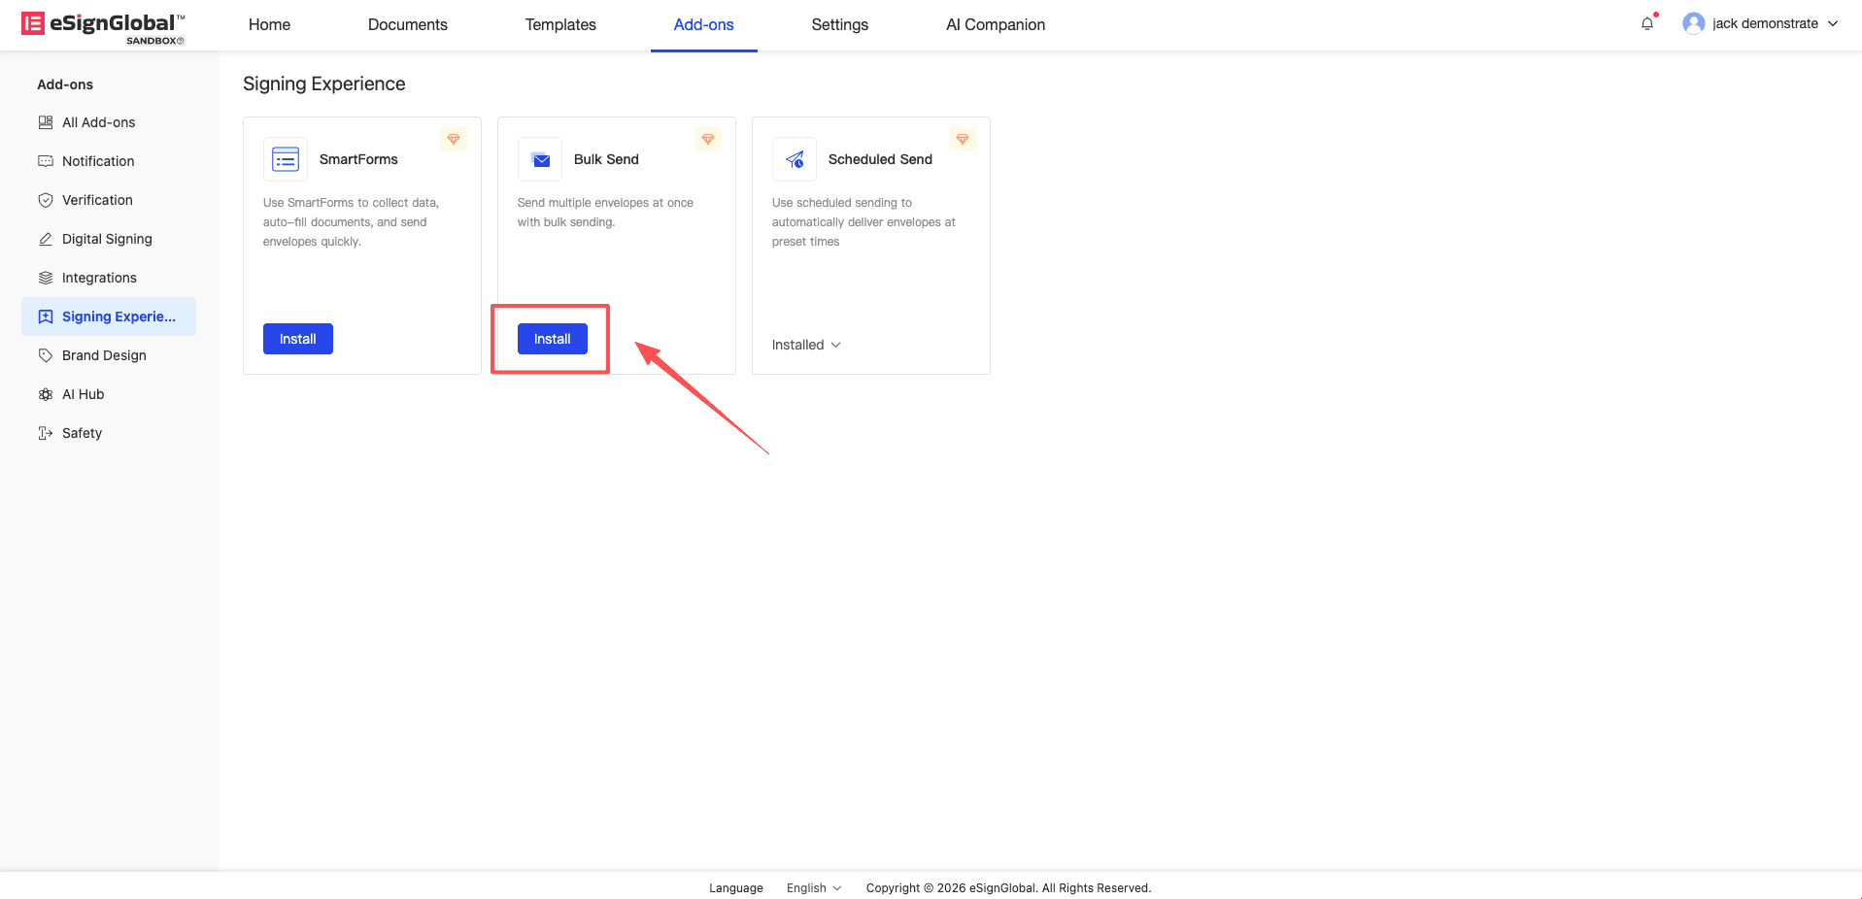This screenshot has height=899, width=1862.
Task: Click the Scheduled Send paper plane icon
Action: pyautogui.click(x=795, y=159)
